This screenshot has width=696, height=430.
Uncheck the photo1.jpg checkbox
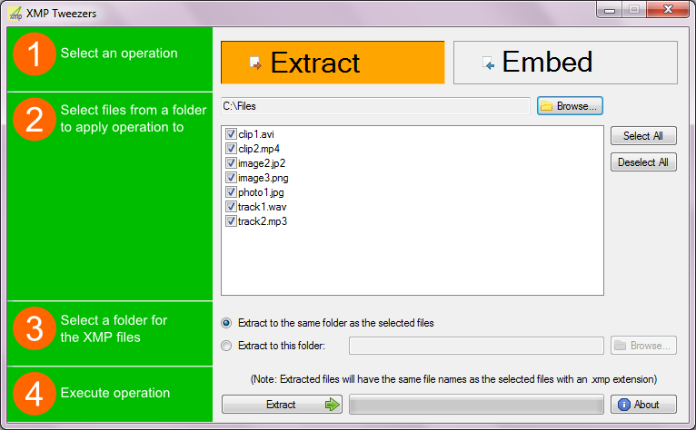[x=231, y=192]
